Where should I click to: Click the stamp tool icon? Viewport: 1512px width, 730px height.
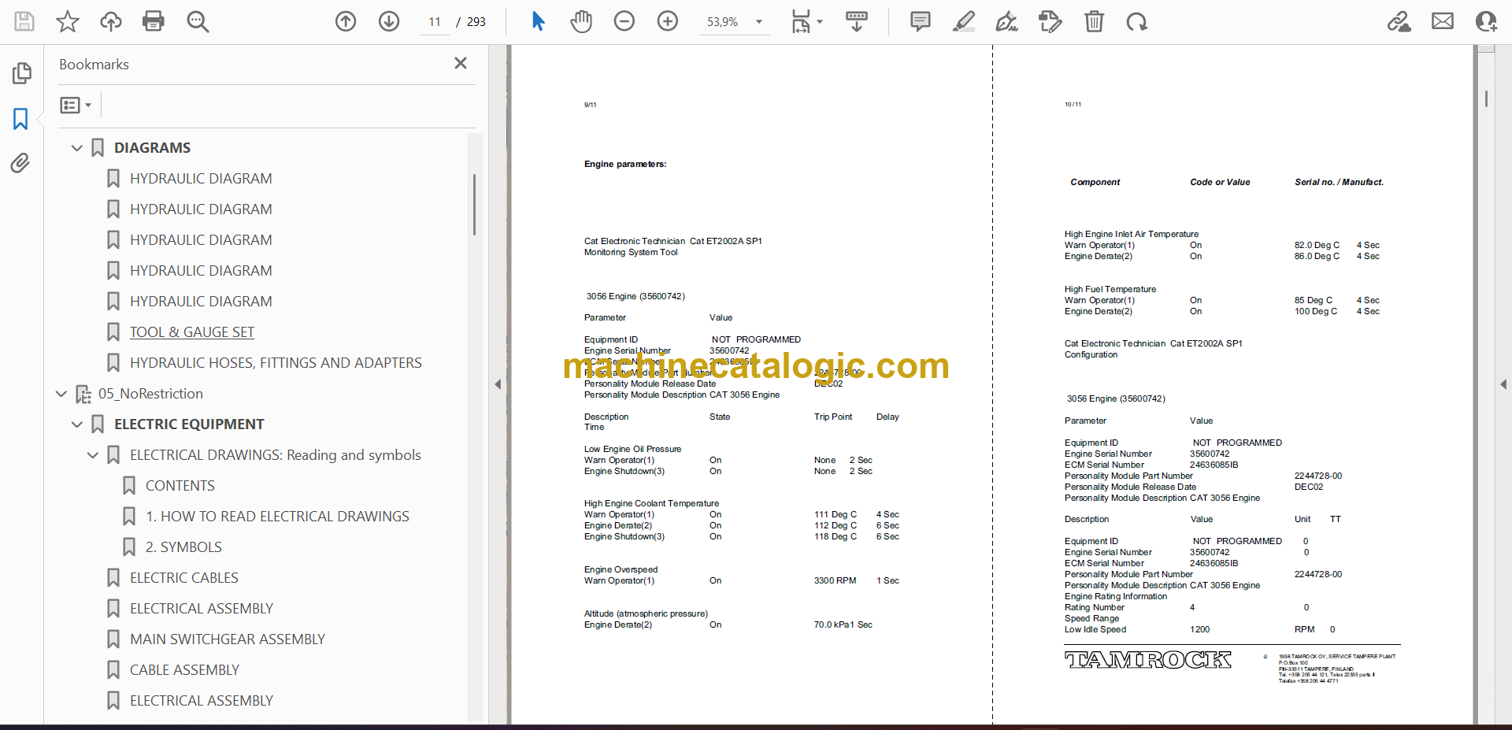(1050, 21)
